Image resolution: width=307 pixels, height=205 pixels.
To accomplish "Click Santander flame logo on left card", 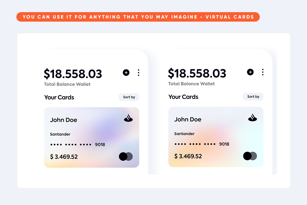I will pyautogui.click(x=128, y=118).
